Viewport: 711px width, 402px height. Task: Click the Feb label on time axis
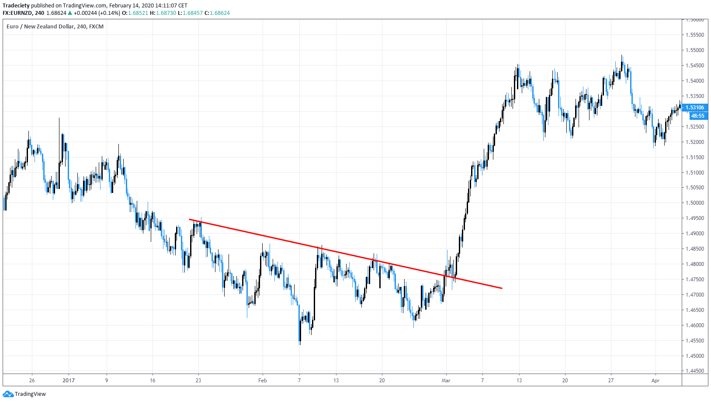click(262, 381)
